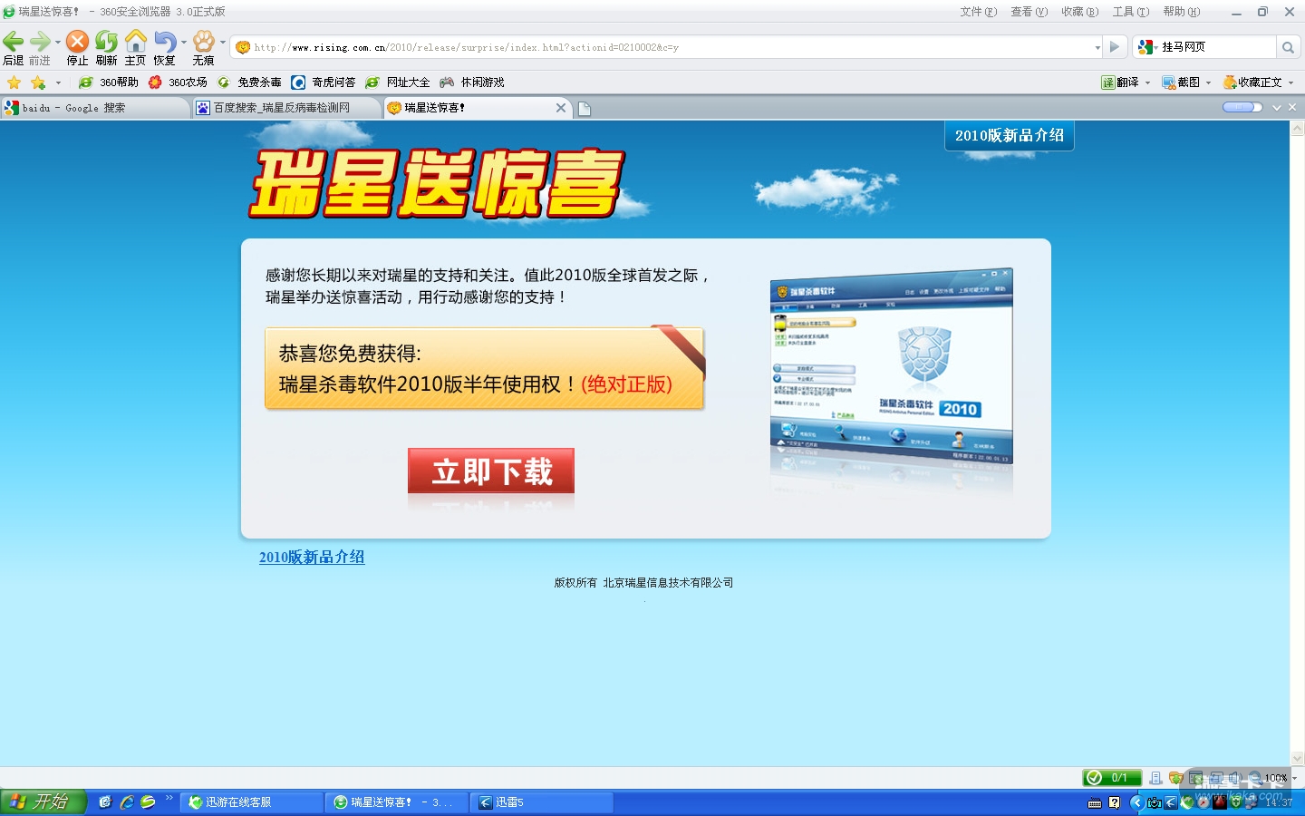Open 无痕 dropdown arrow
Image resolution: width=1305 pixels, height=816 pixels.
(x=223, y=42)
